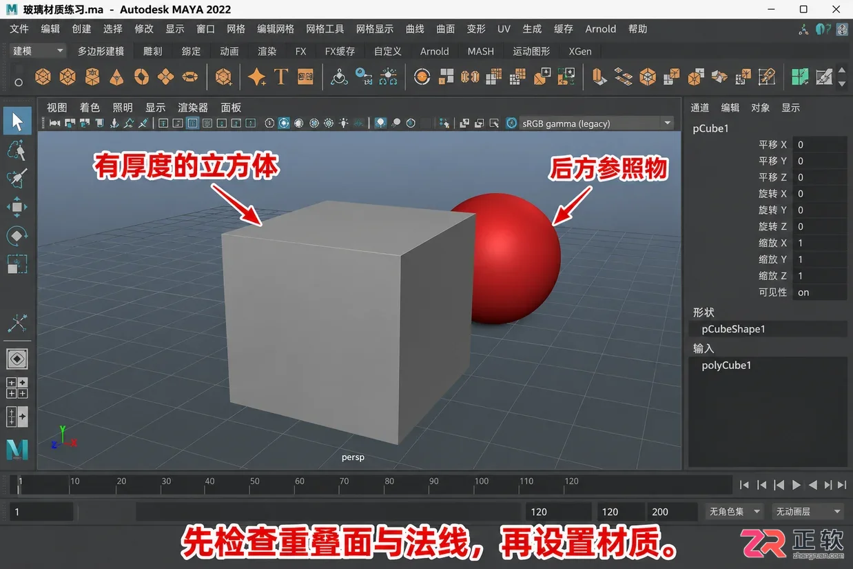853x569 pixels.
Task: Open the 建模 menu set dropdown
Action: tap(37, 51)
